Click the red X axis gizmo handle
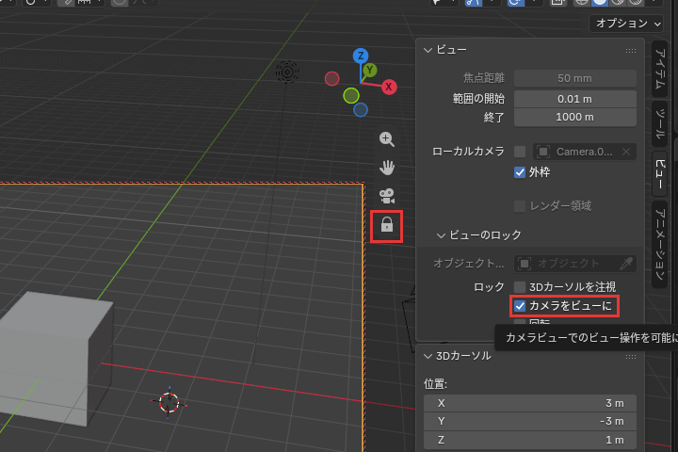This screenshot has width=678, height=452. point(389,87)
